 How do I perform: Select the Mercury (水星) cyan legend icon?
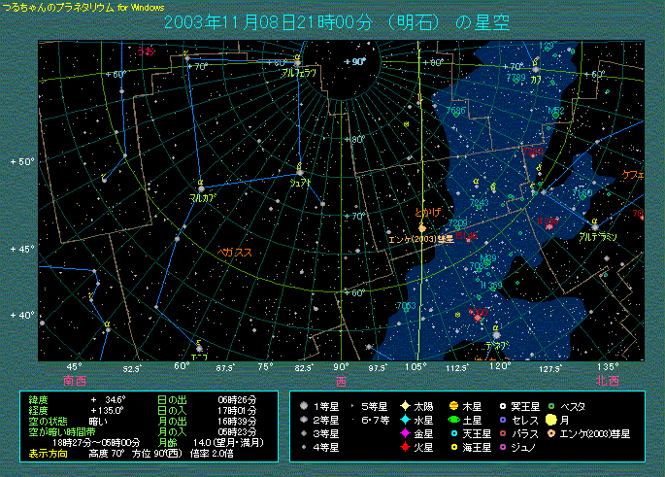(404, 420)
